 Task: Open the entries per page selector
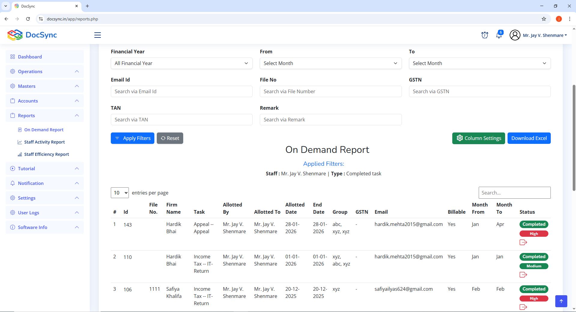120,193
